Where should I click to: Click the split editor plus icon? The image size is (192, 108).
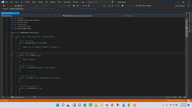coord(187,16)
